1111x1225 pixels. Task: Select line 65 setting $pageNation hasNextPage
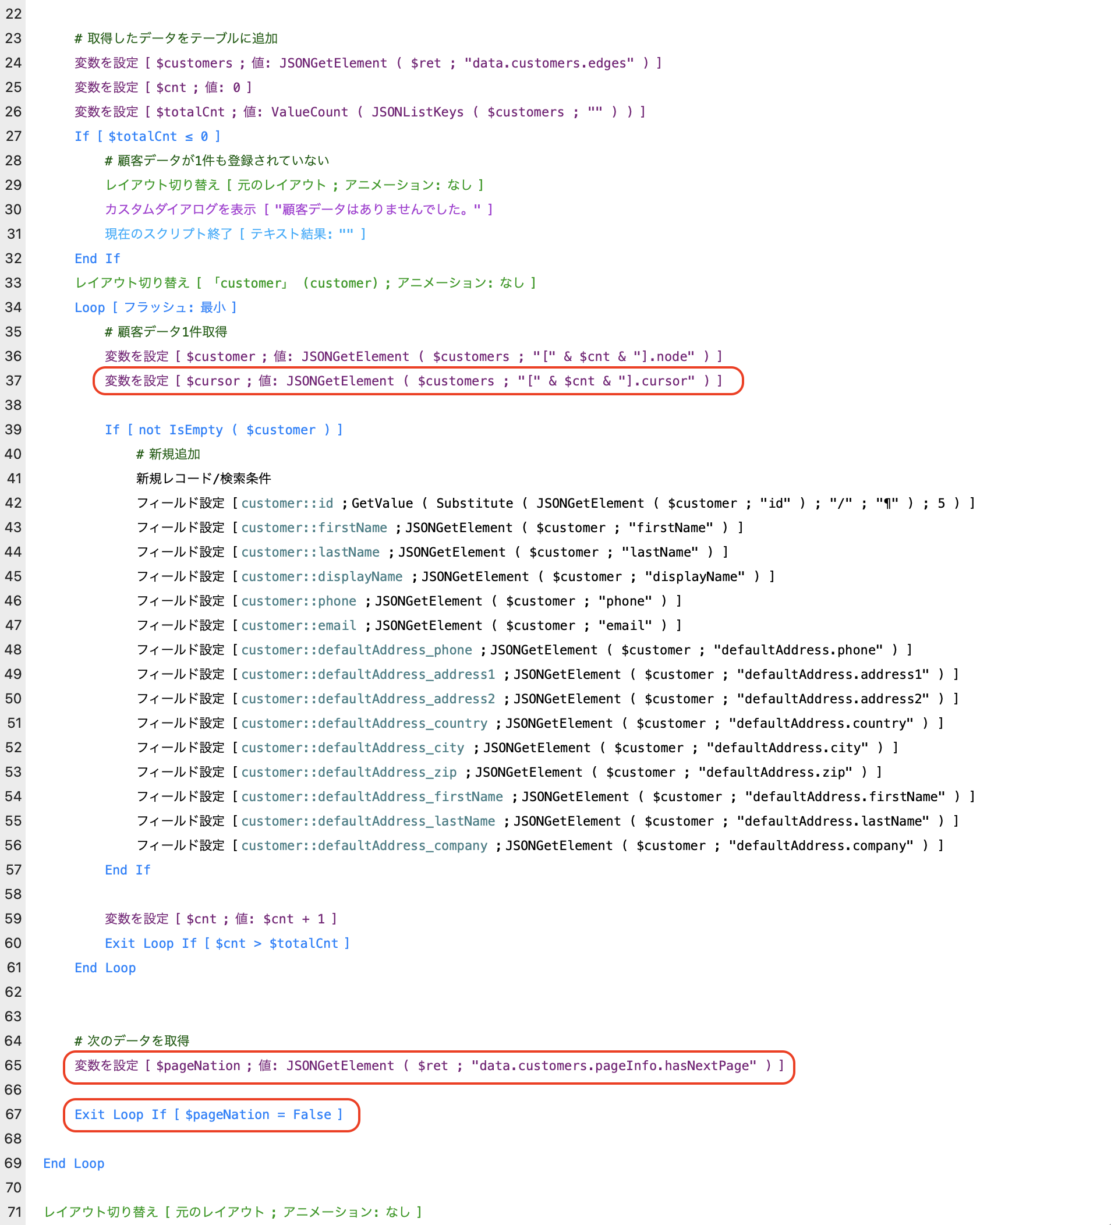pos(429,1066)
